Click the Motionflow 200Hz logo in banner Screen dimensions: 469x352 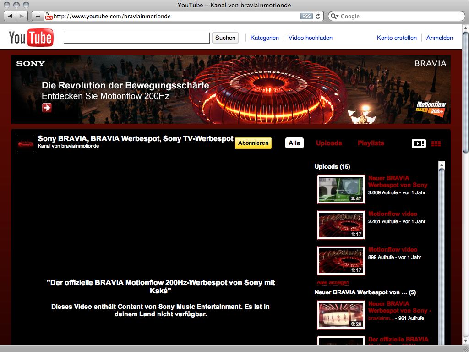431,108
